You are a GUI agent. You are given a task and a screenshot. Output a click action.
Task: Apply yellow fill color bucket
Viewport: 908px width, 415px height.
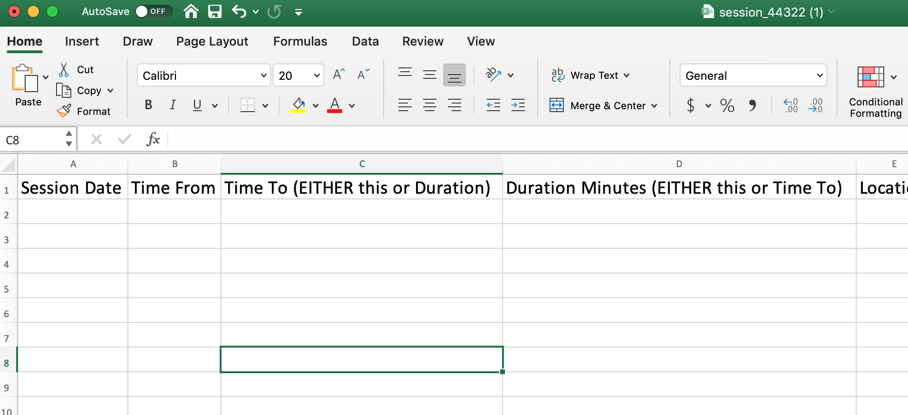[x=299, y=105]
